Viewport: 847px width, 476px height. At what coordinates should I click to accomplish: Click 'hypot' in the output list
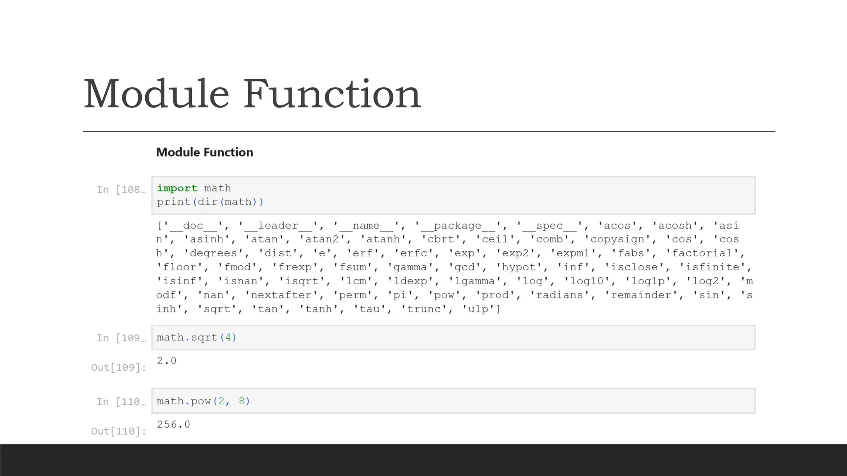coord(519,267)
